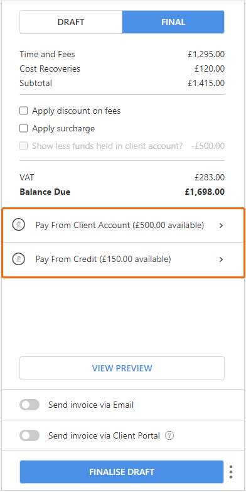246x492 pixels.
Task: Click pound icon beside Pay From Credit
Action: [x=18, y=259]
